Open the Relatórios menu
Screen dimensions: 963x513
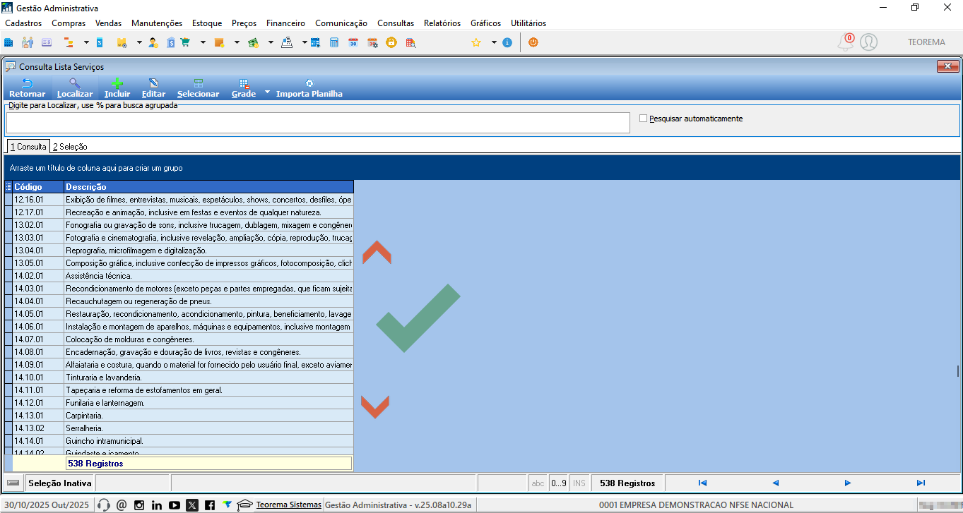[442, 23]
